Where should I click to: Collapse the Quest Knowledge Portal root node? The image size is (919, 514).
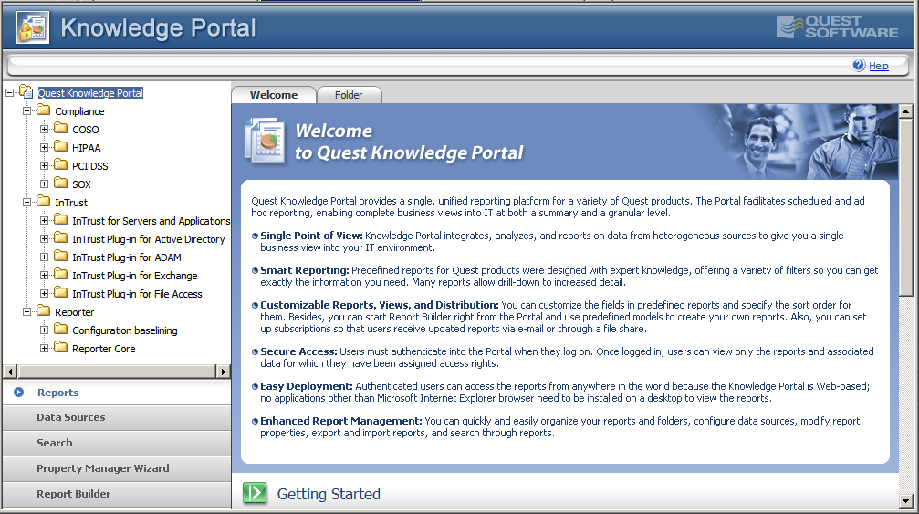pos(9,92)
